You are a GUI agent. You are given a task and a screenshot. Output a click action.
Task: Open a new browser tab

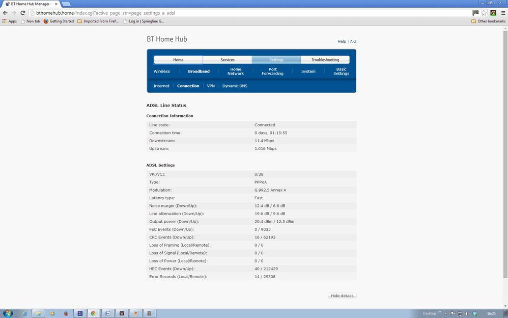66,4
